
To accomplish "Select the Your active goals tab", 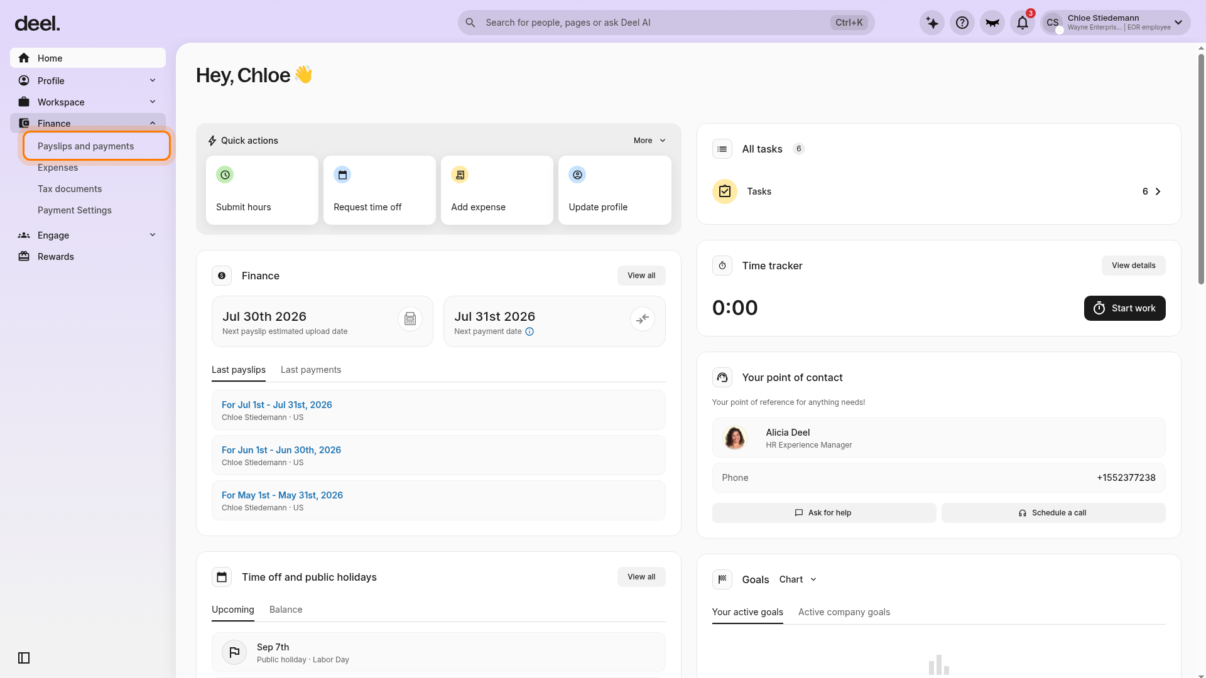I will (x=747, y=612).
